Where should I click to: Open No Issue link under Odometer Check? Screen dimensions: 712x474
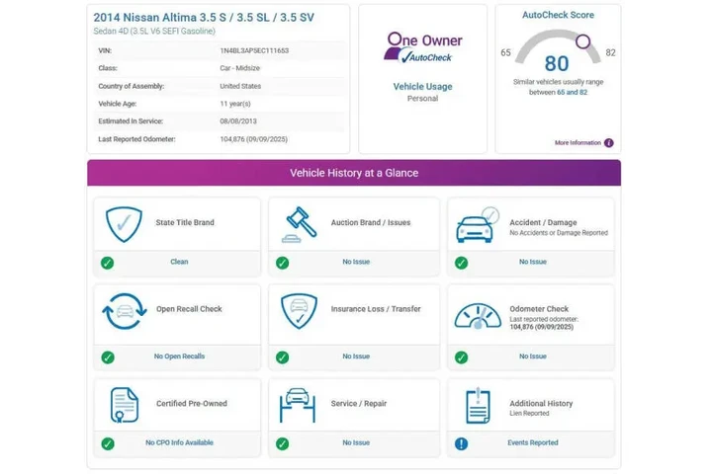[533, 356]
